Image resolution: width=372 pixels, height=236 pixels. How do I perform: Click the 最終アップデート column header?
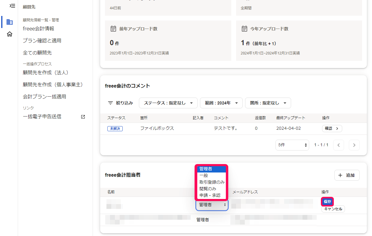[291, 118]
